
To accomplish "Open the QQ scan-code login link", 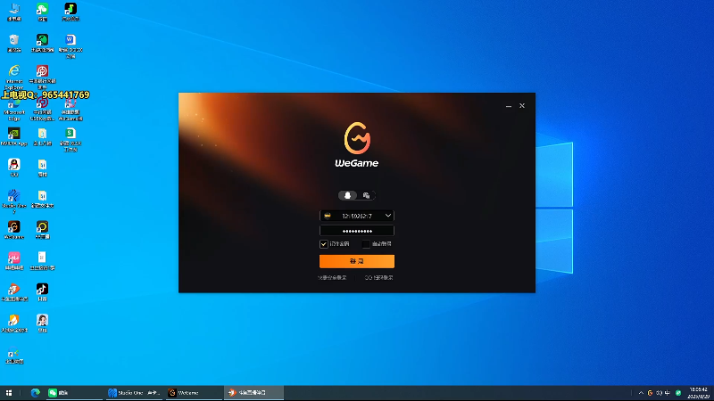I will pos(378,277).
